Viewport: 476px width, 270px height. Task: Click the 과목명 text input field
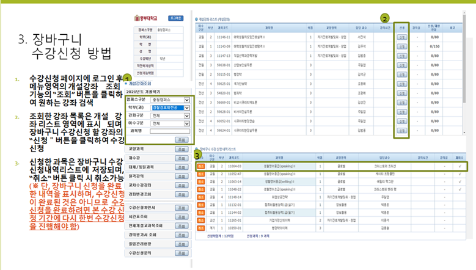169,131
